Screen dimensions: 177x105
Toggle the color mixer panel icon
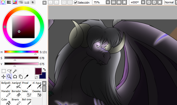pyautogui.click(x=21, y=2)
